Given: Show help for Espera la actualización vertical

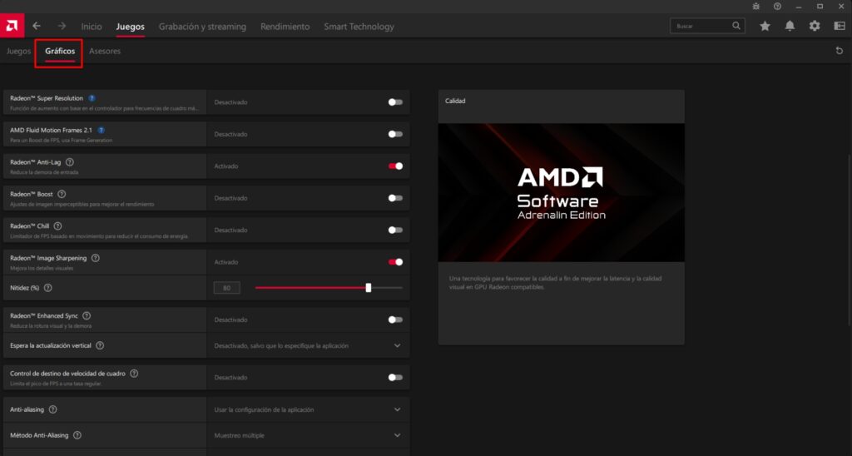Looking at the screenshot, I should coord(100,345).
